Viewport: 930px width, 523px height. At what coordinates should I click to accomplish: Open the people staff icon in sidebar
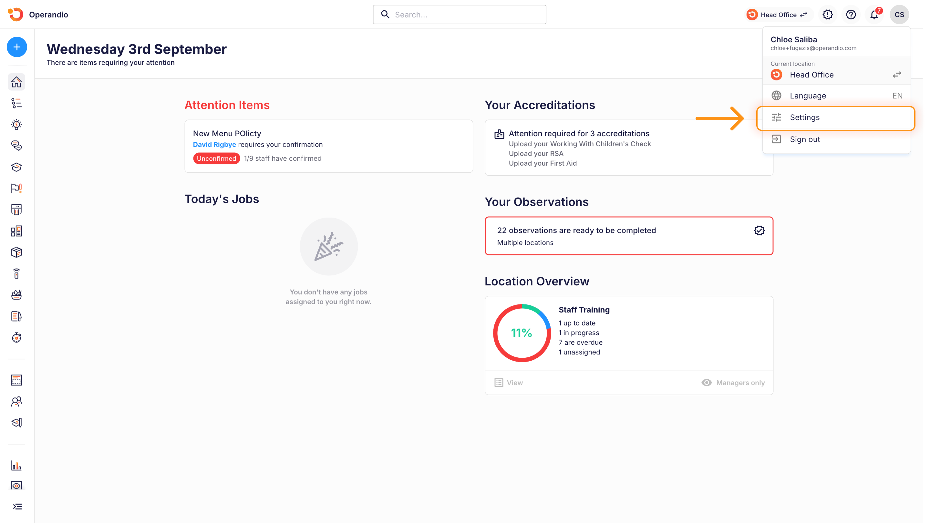16,401
